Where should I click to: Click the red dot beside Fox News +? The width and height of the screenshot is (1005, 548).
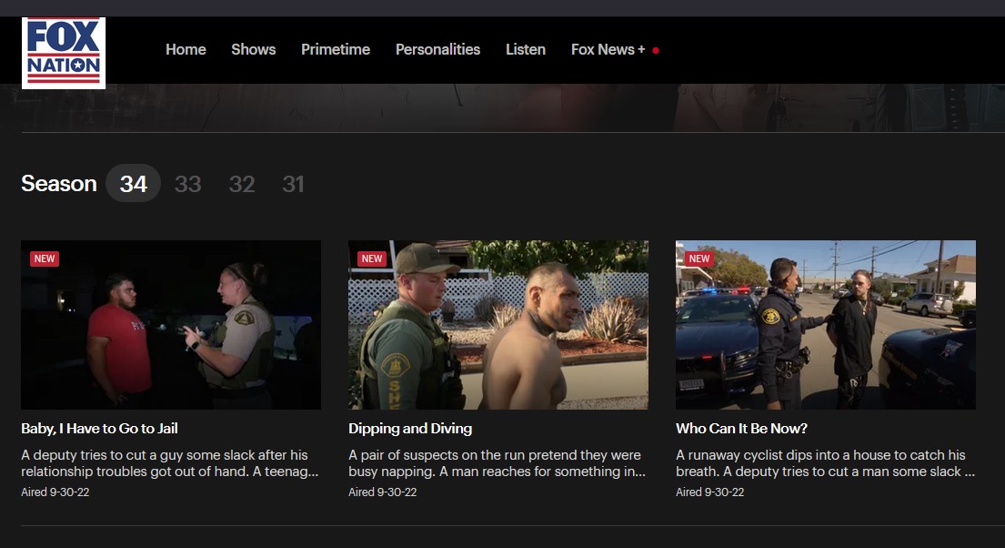[x=656, y=50]
